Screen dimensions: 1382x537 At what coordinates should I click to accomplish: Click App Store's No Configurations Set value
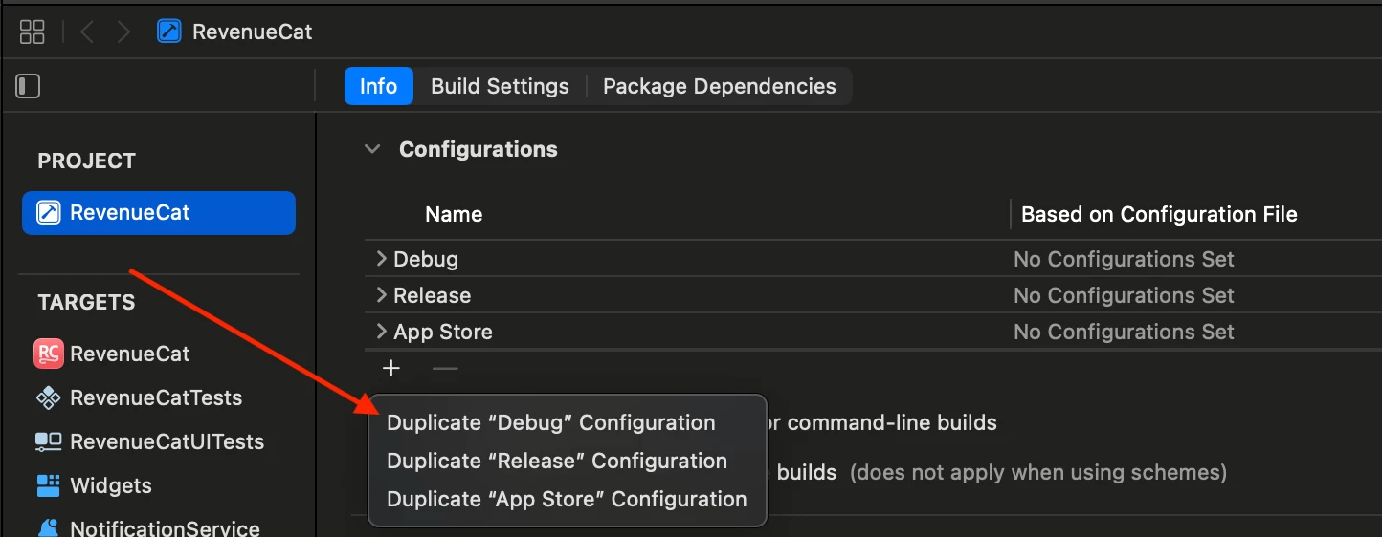1124,332
